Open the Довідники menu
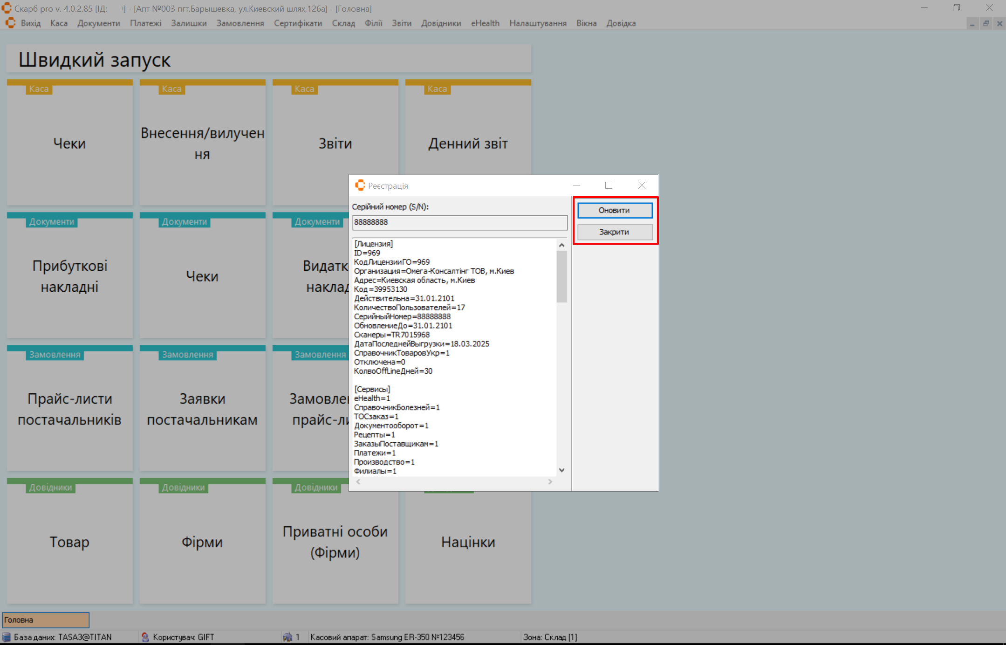Screen dimensions: 1006x645 tap(441, 23)
